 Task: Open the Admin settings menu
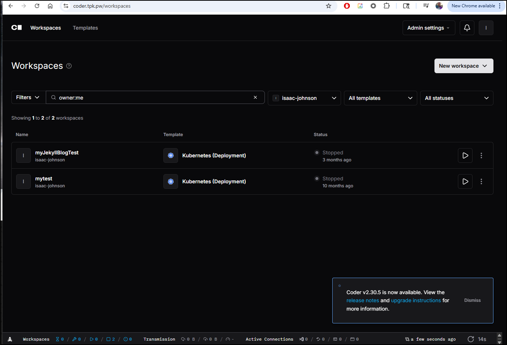[x=428, y=28]
